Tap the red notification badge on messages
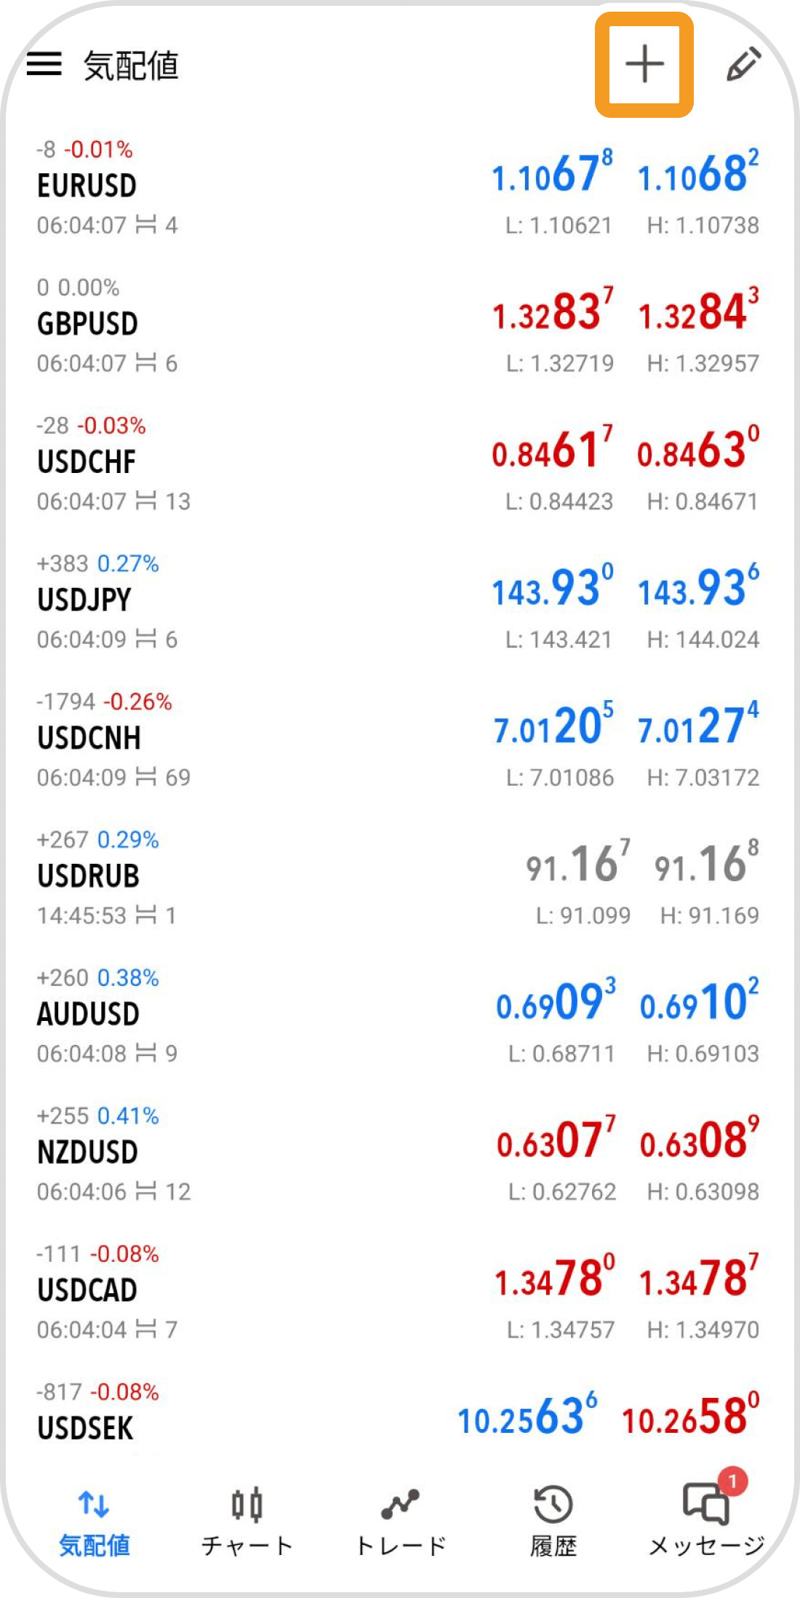 point(732,1481)
